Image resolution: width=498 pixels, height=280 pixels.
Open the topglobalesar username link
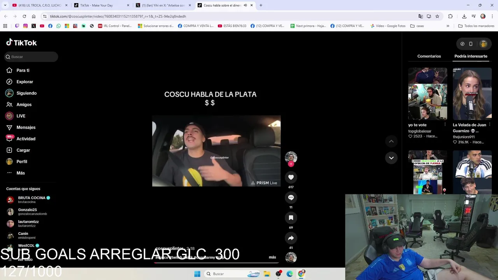coord(420,131)
